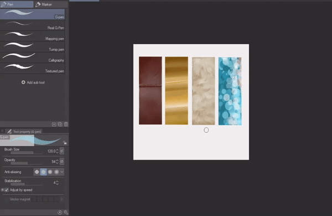332x216 pixels.
Task: Select the Calligraphy pen sub tool
Action: (33, 58)
